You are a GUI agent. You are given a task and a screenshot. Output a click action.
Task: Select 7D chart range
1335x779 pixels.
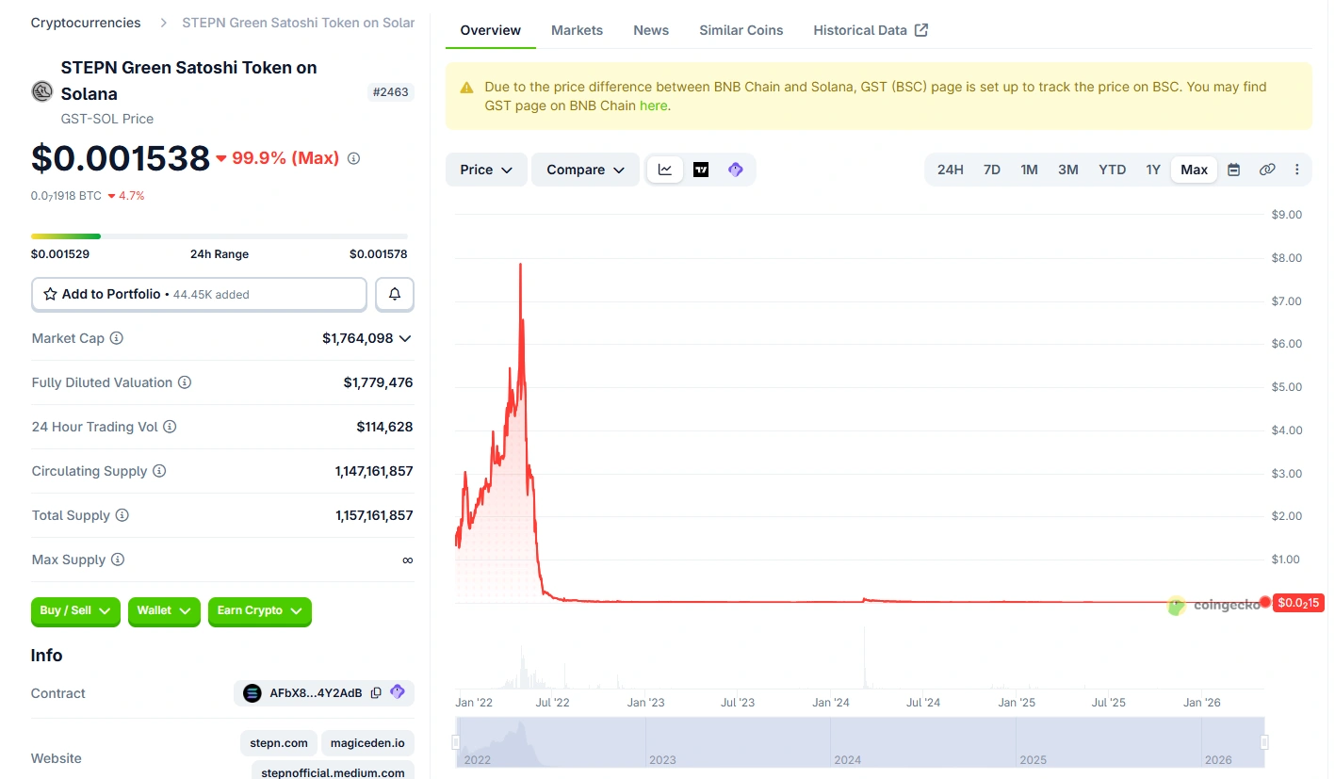(x=992, y=170)
